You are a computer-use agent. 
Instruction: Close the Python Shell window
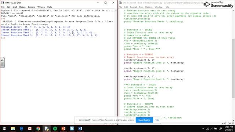click(x=113, y=3)
